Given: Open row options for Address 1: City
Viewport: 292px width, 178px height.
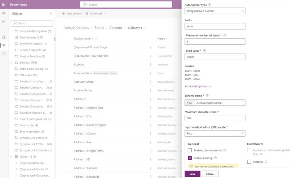Looking at the screenshot, I should click(150, 116).
